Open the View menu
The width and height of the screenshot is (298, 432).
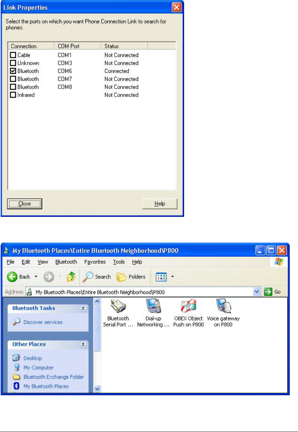point(43,262)
